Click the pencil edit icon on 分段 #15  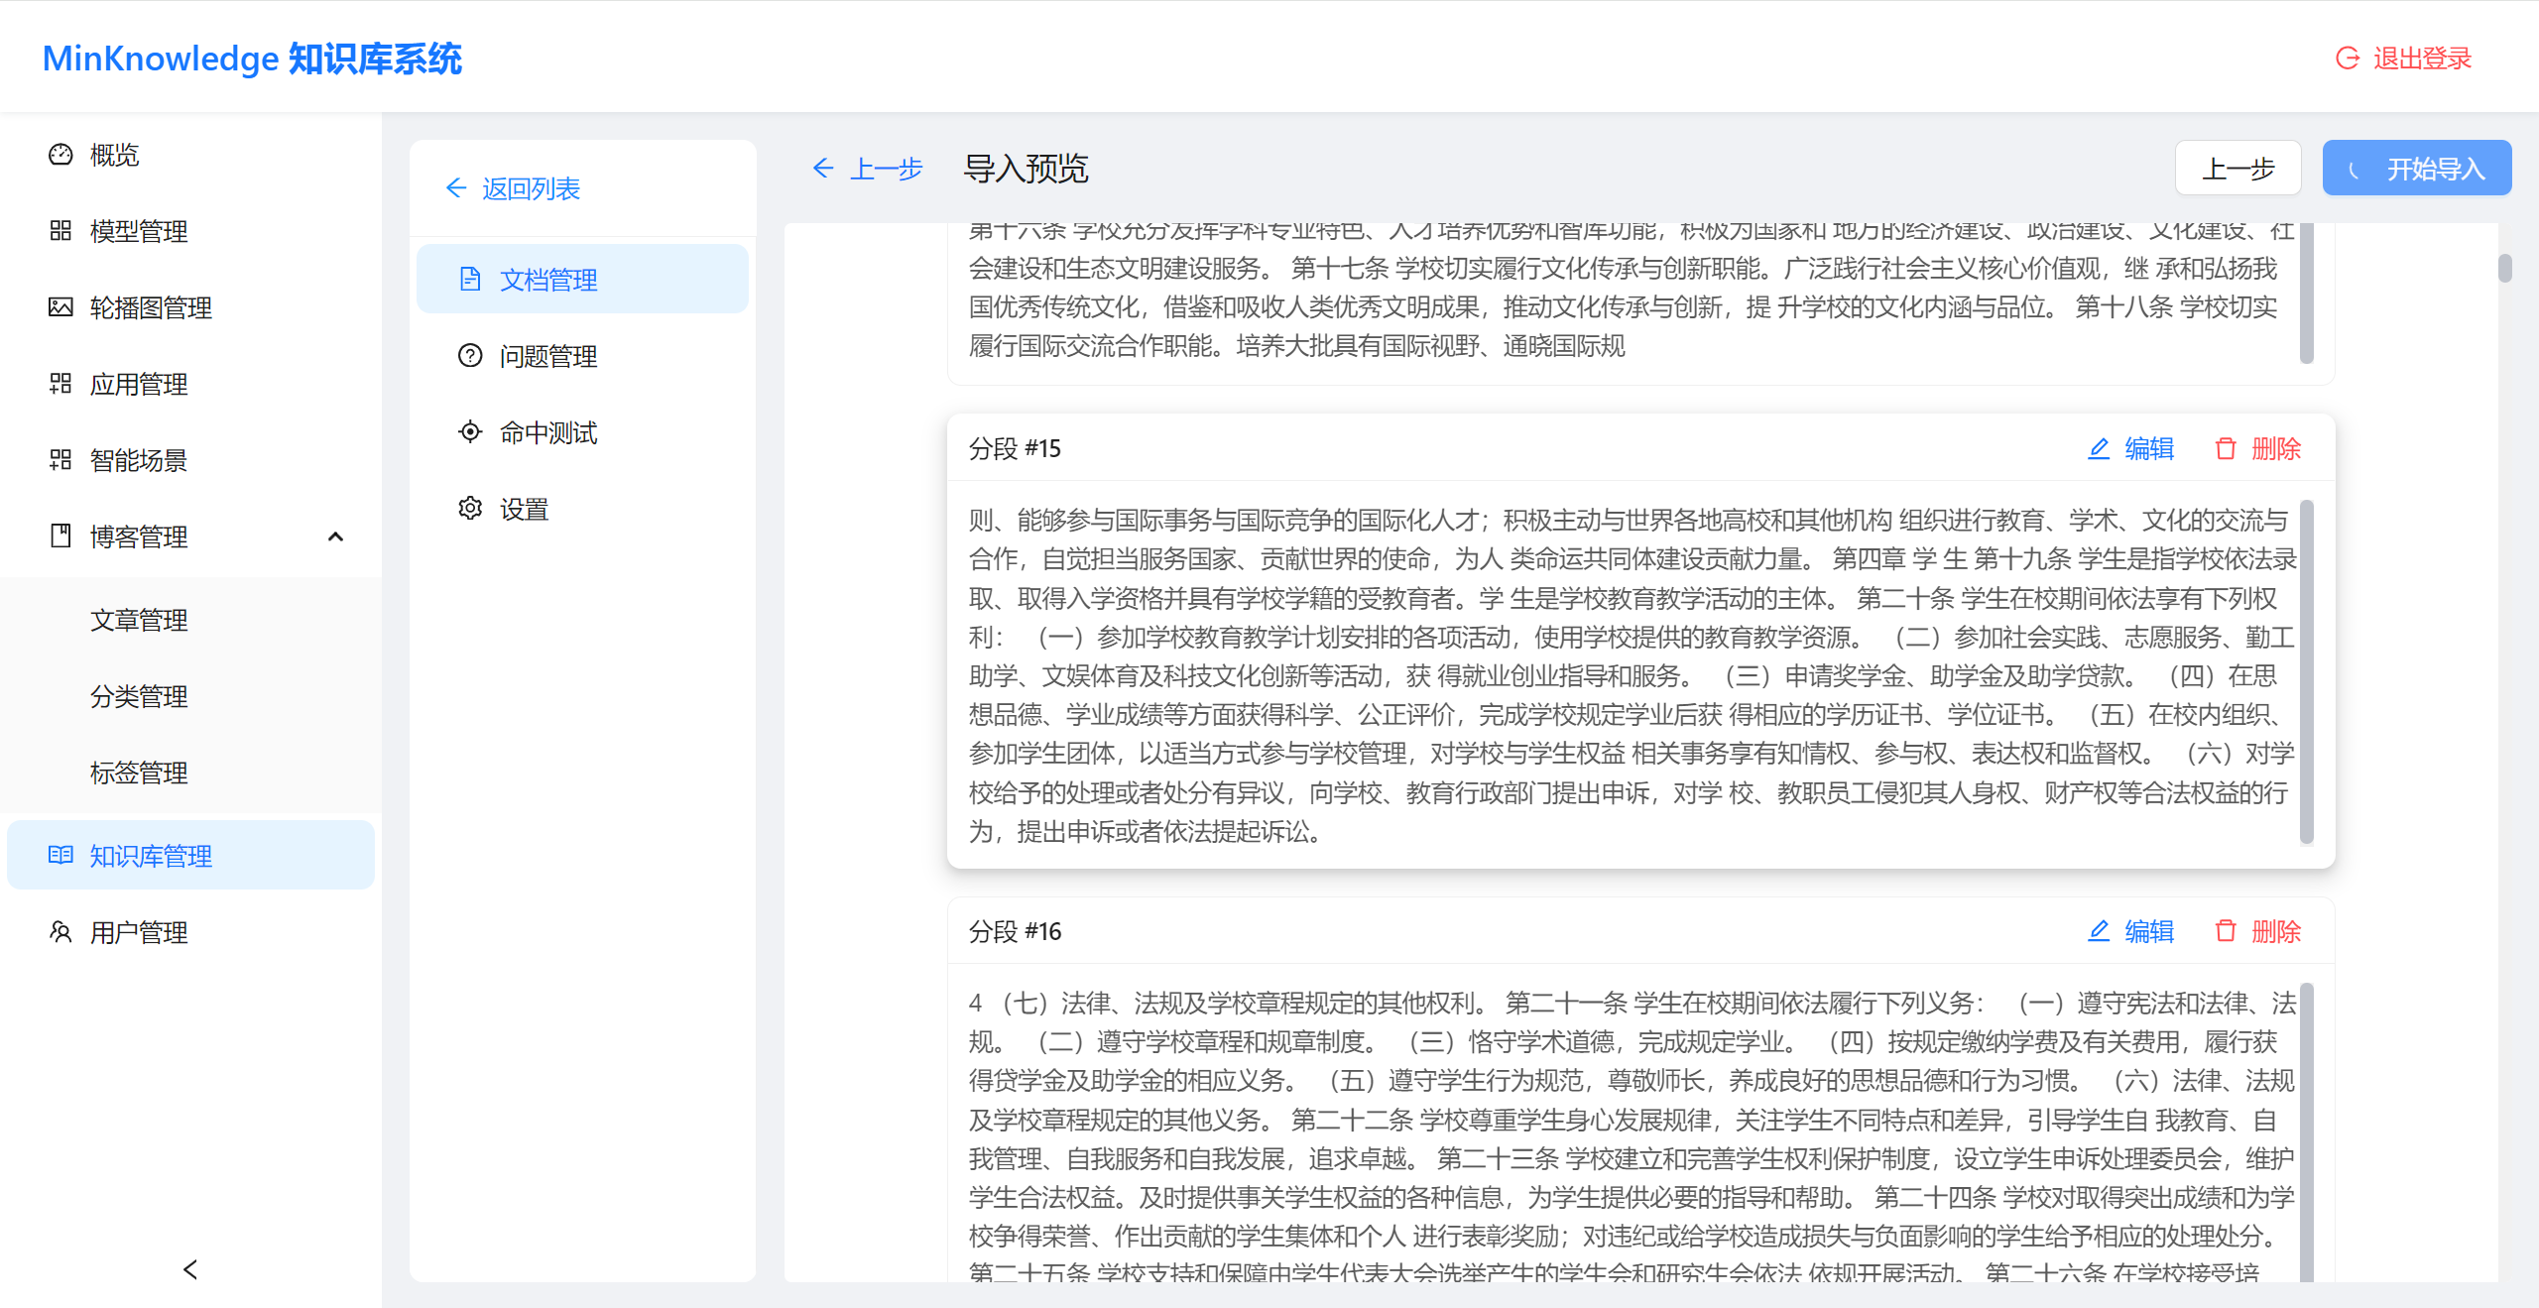coord(2099,448)
